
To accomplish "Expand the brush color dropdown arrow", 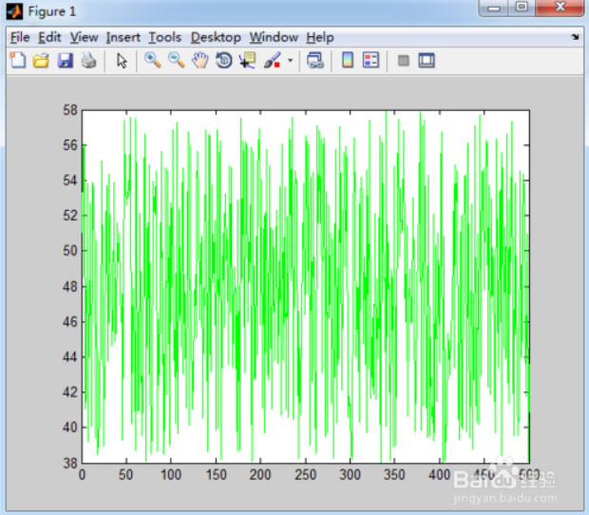I will (289, 62).
